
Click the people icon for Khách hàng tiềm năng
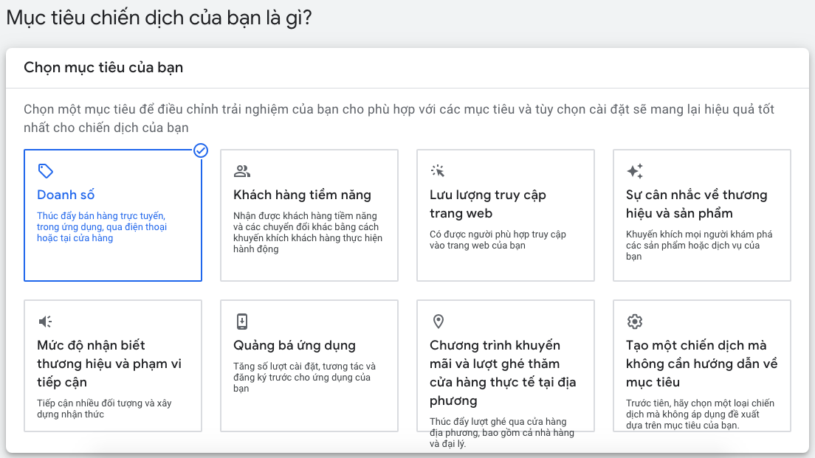tap(242, 171)
